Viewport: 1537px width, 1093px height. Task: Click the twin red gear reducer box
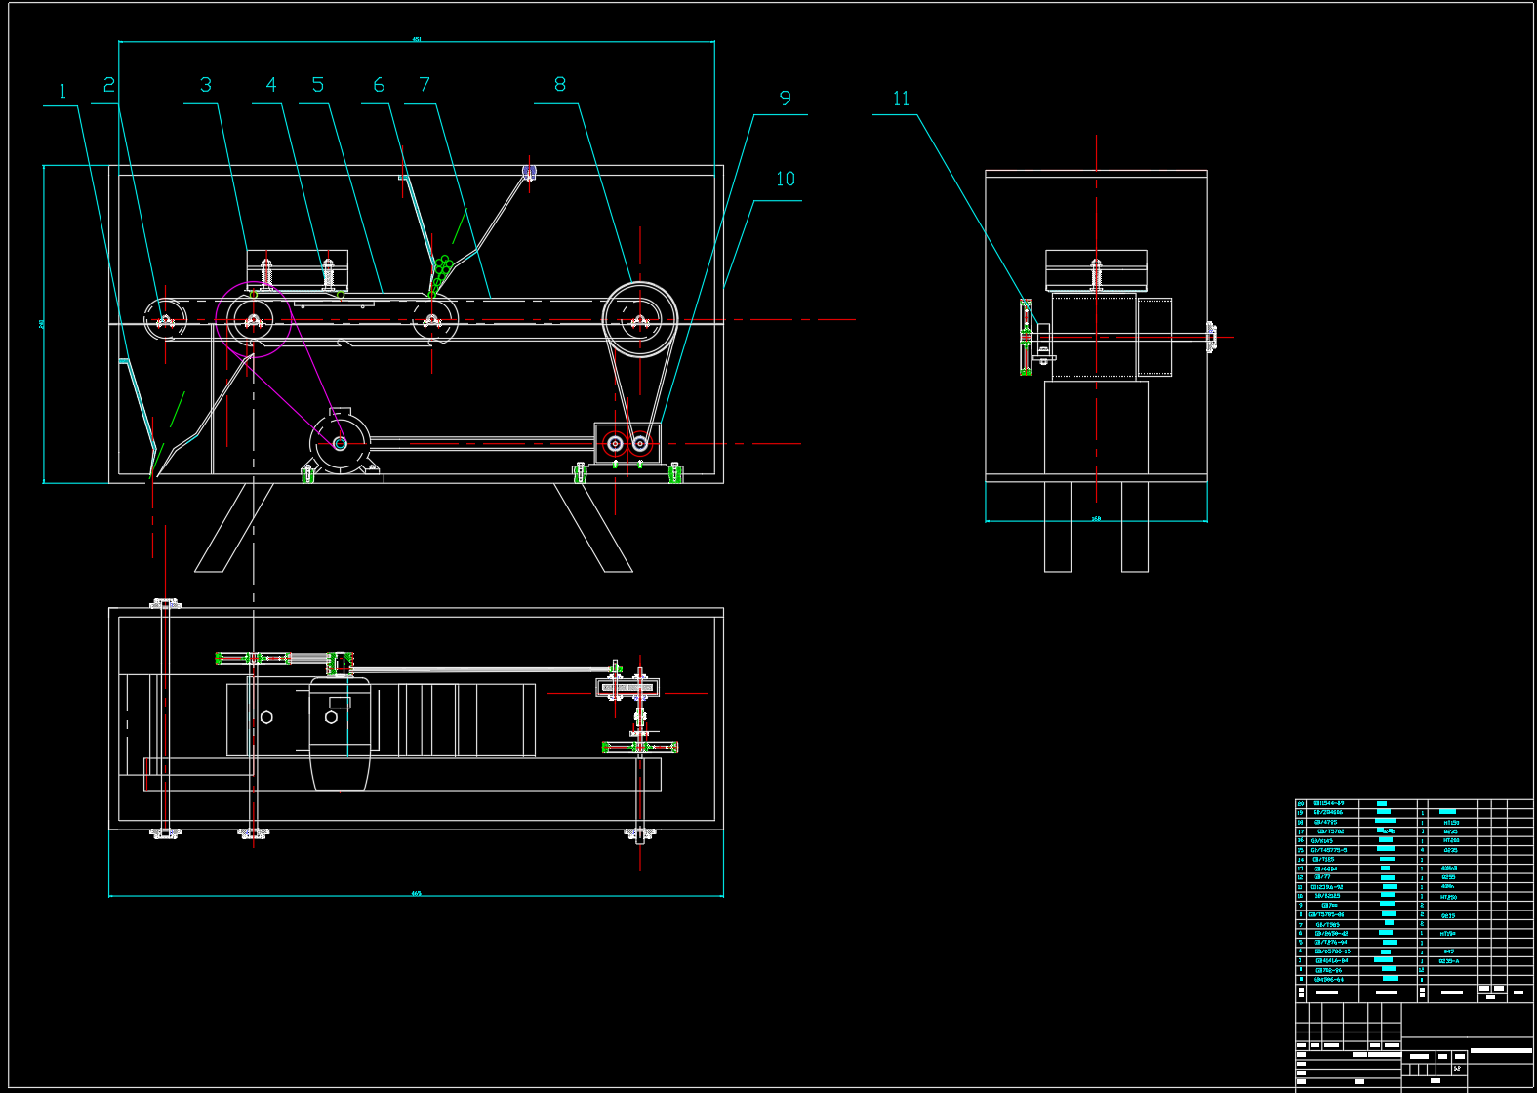627,444
